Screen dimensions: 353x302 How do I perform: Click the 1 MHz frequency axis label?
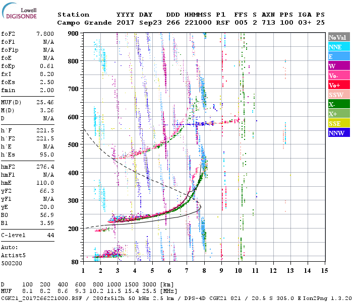click(x=83, y=271)
